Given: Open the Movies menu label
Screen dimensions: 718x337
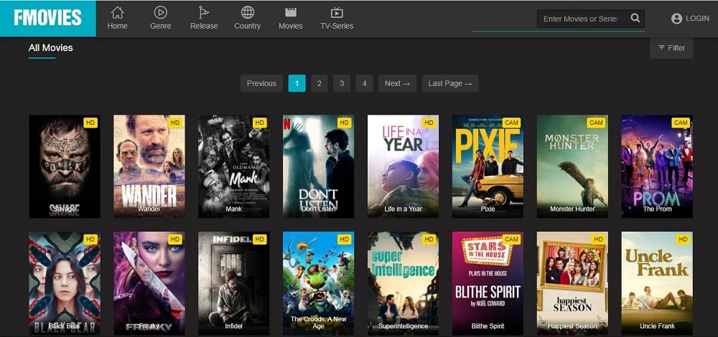Looking at the screenshot, I should 290,26.
